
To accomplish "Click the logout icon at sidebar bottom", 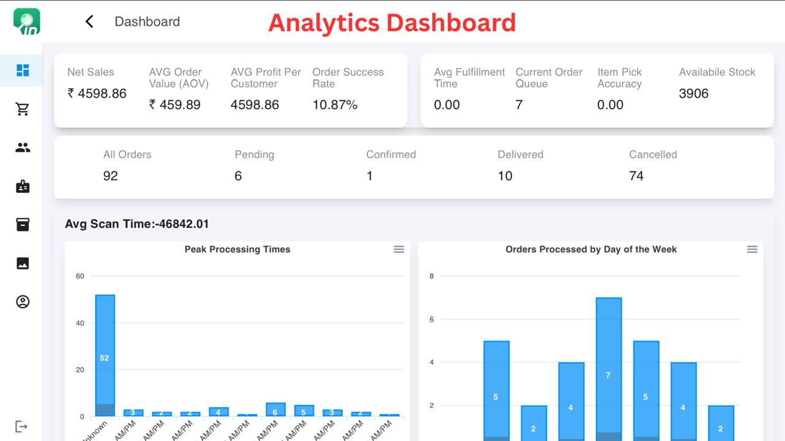I will click(22, 426).
